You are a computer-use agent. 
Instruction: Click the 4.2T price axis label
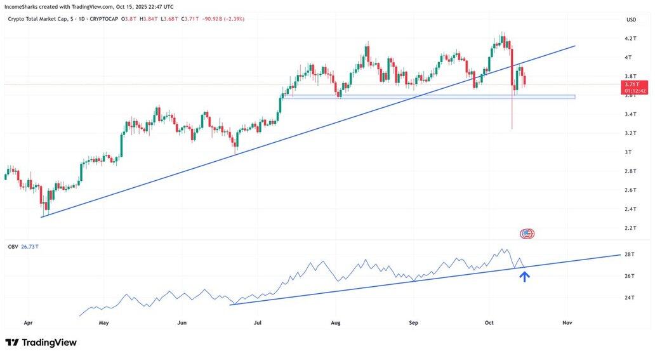point(631,39)
